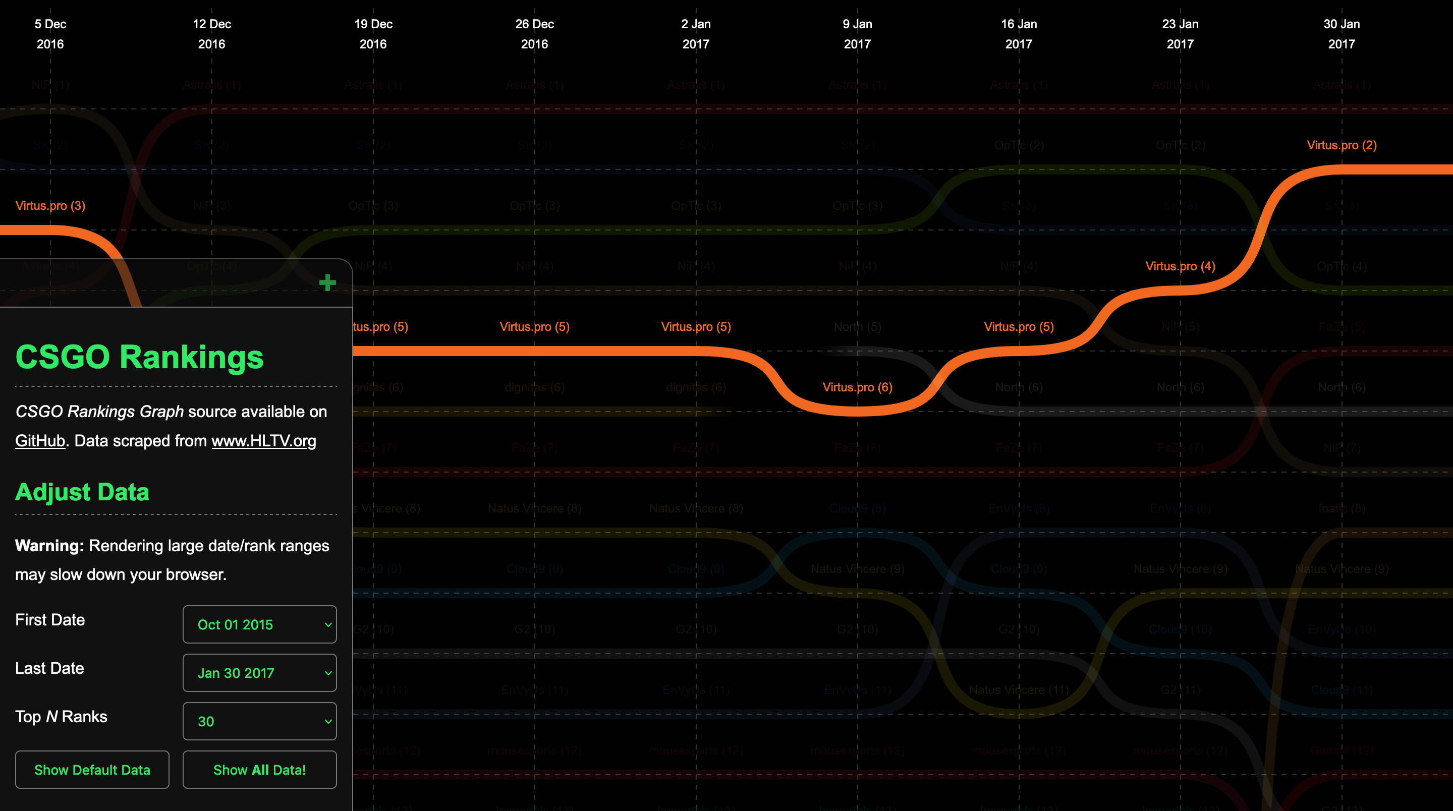Select Virtus.pro (6) label under 9 Jan

click(x=857, y=387)
